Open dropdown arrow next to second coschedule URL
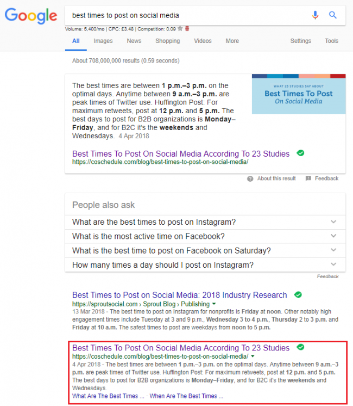The height and width of the screenshot is (406, 353). pos(253,356)
